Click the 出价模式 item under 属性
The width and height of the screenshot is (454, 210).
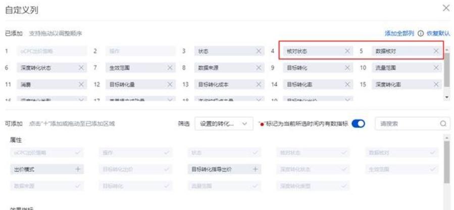click(x=47, y=169)
